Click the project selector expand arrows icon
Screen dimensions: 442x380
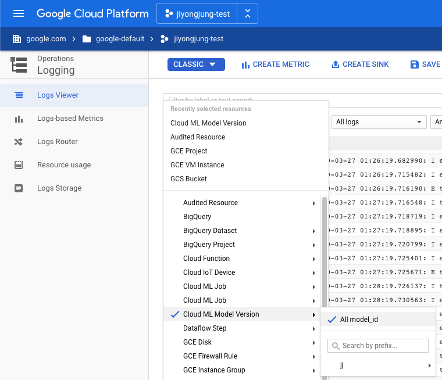pyautogui.click(x=248, y=13)
